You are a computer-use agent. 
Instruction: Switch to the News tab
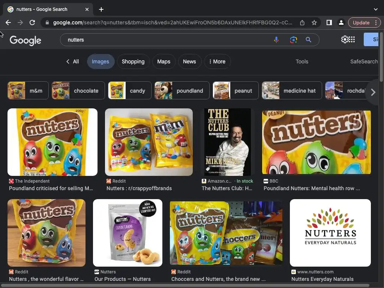(189, 61)
